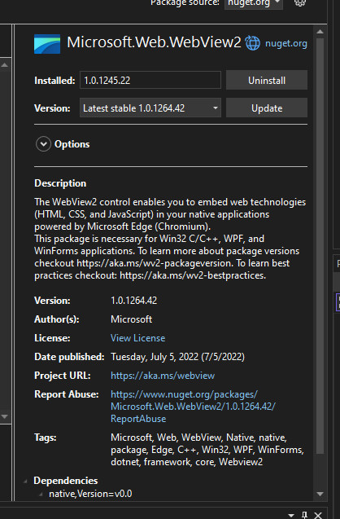This screenshot has width=340, height=519.
Task: Update the package to the latest version
Action: tap(267, 108)
